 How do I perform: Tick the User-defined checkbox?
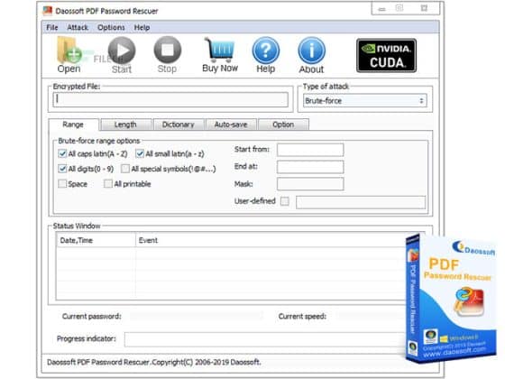[x=284, y=201]
